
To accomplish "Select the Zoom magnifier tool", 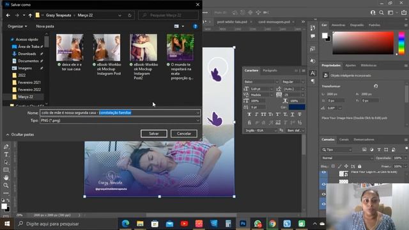I will (x=6, y=185).
